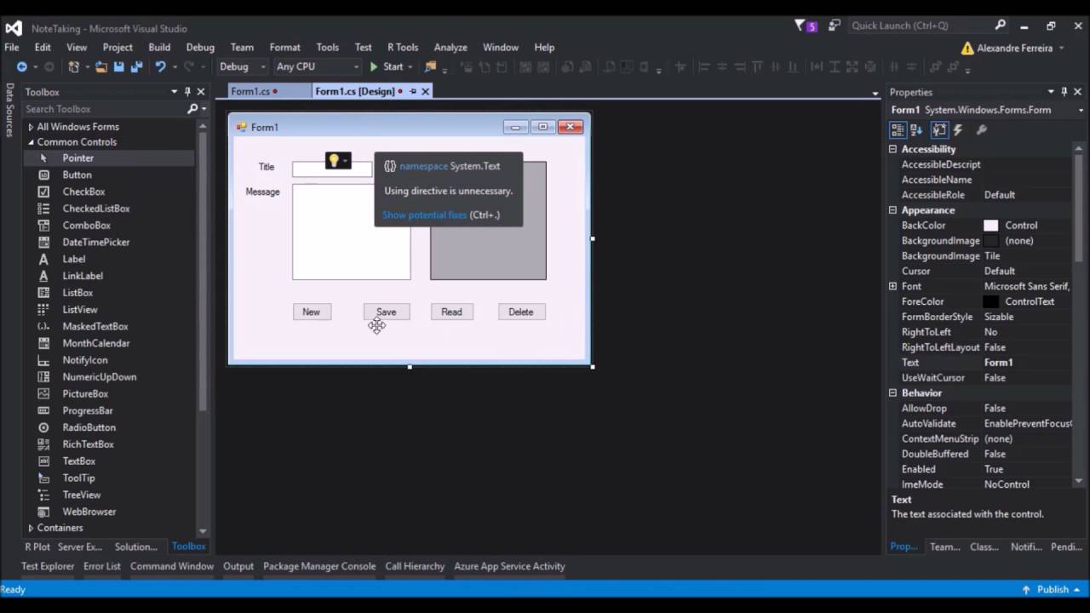
Task: Expand the Font property
Action: (892, 286)
